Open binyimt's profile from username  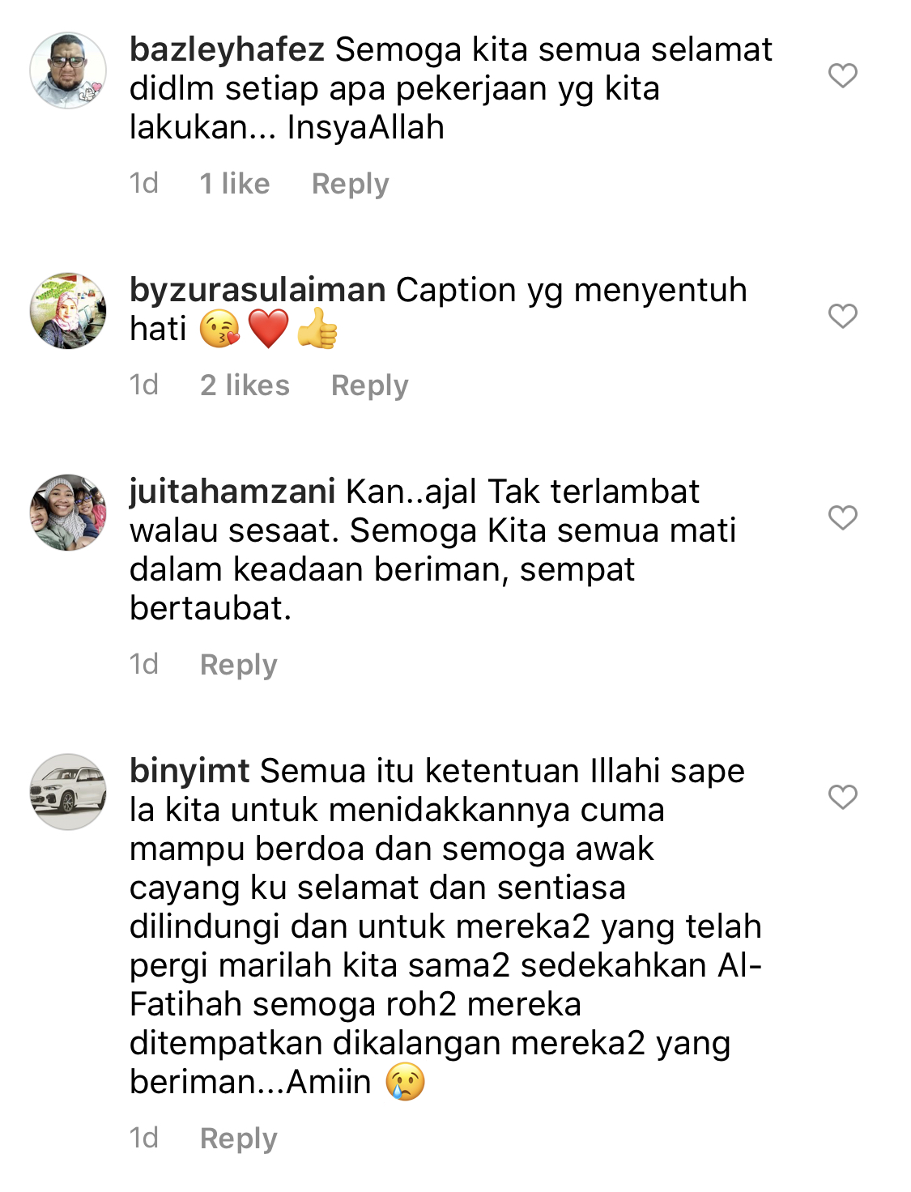[x=189, y=772]
